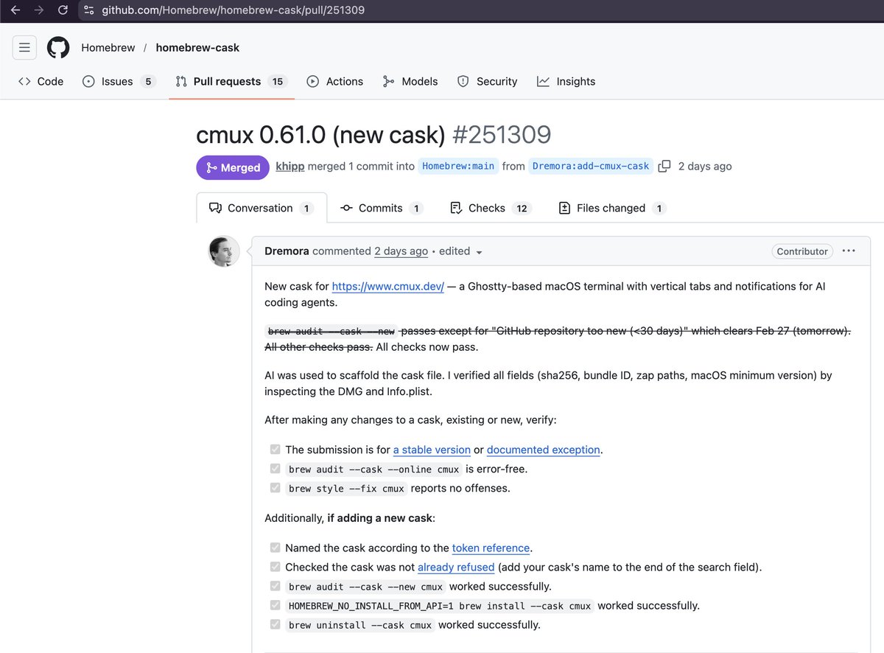884x653 pixels.
Task: Open 'documented exception' link
Action: pos(544,450)
